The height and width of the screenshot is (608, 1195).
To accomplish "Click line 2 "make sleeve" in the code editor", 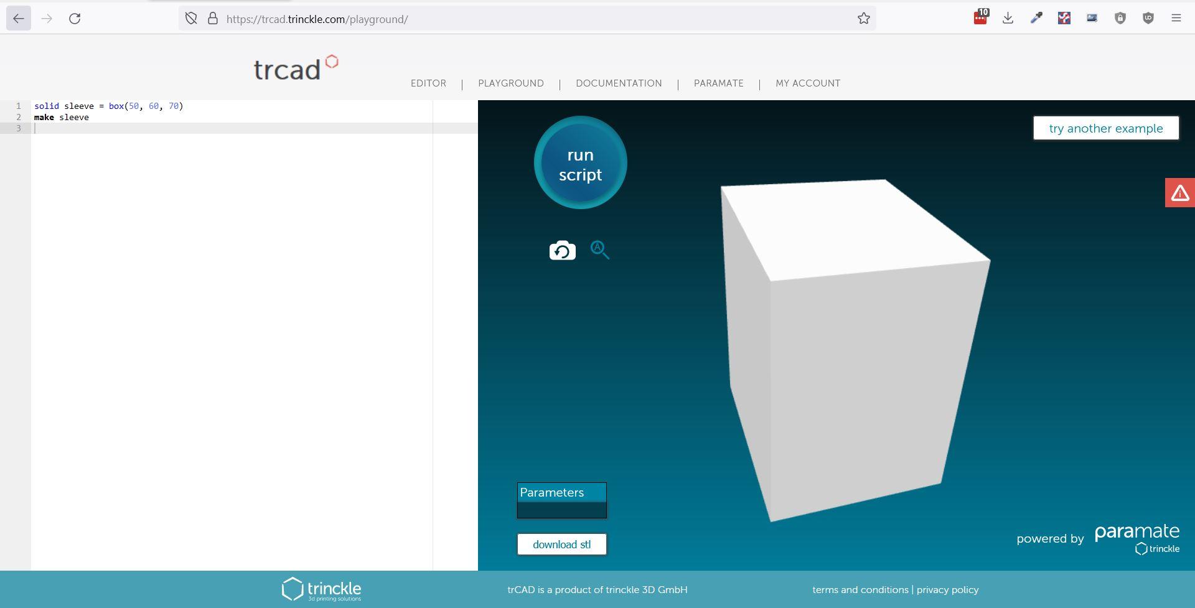I will (x=60, y=116).
